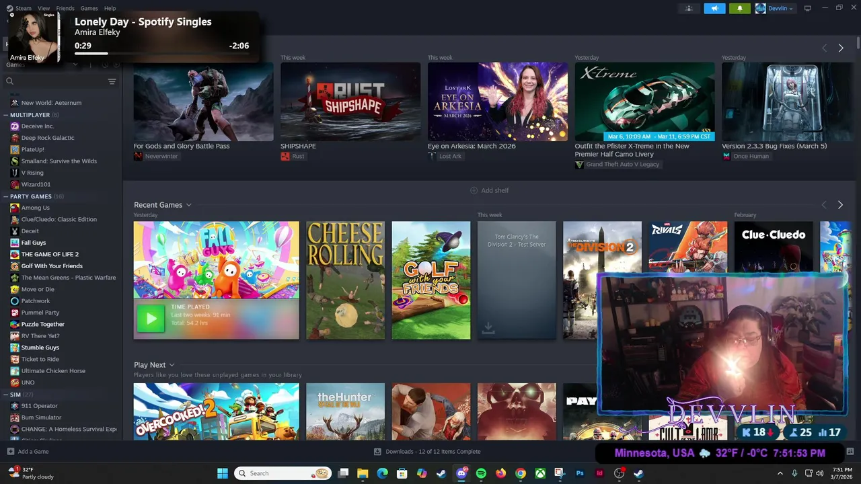Click Add a Game button
The height and width of the screenshot is (484, 861).
pos(28,452)
